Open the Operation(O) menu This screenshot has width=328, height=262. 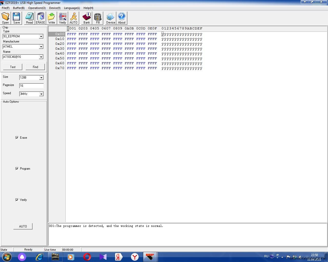[x=37, y=8]
